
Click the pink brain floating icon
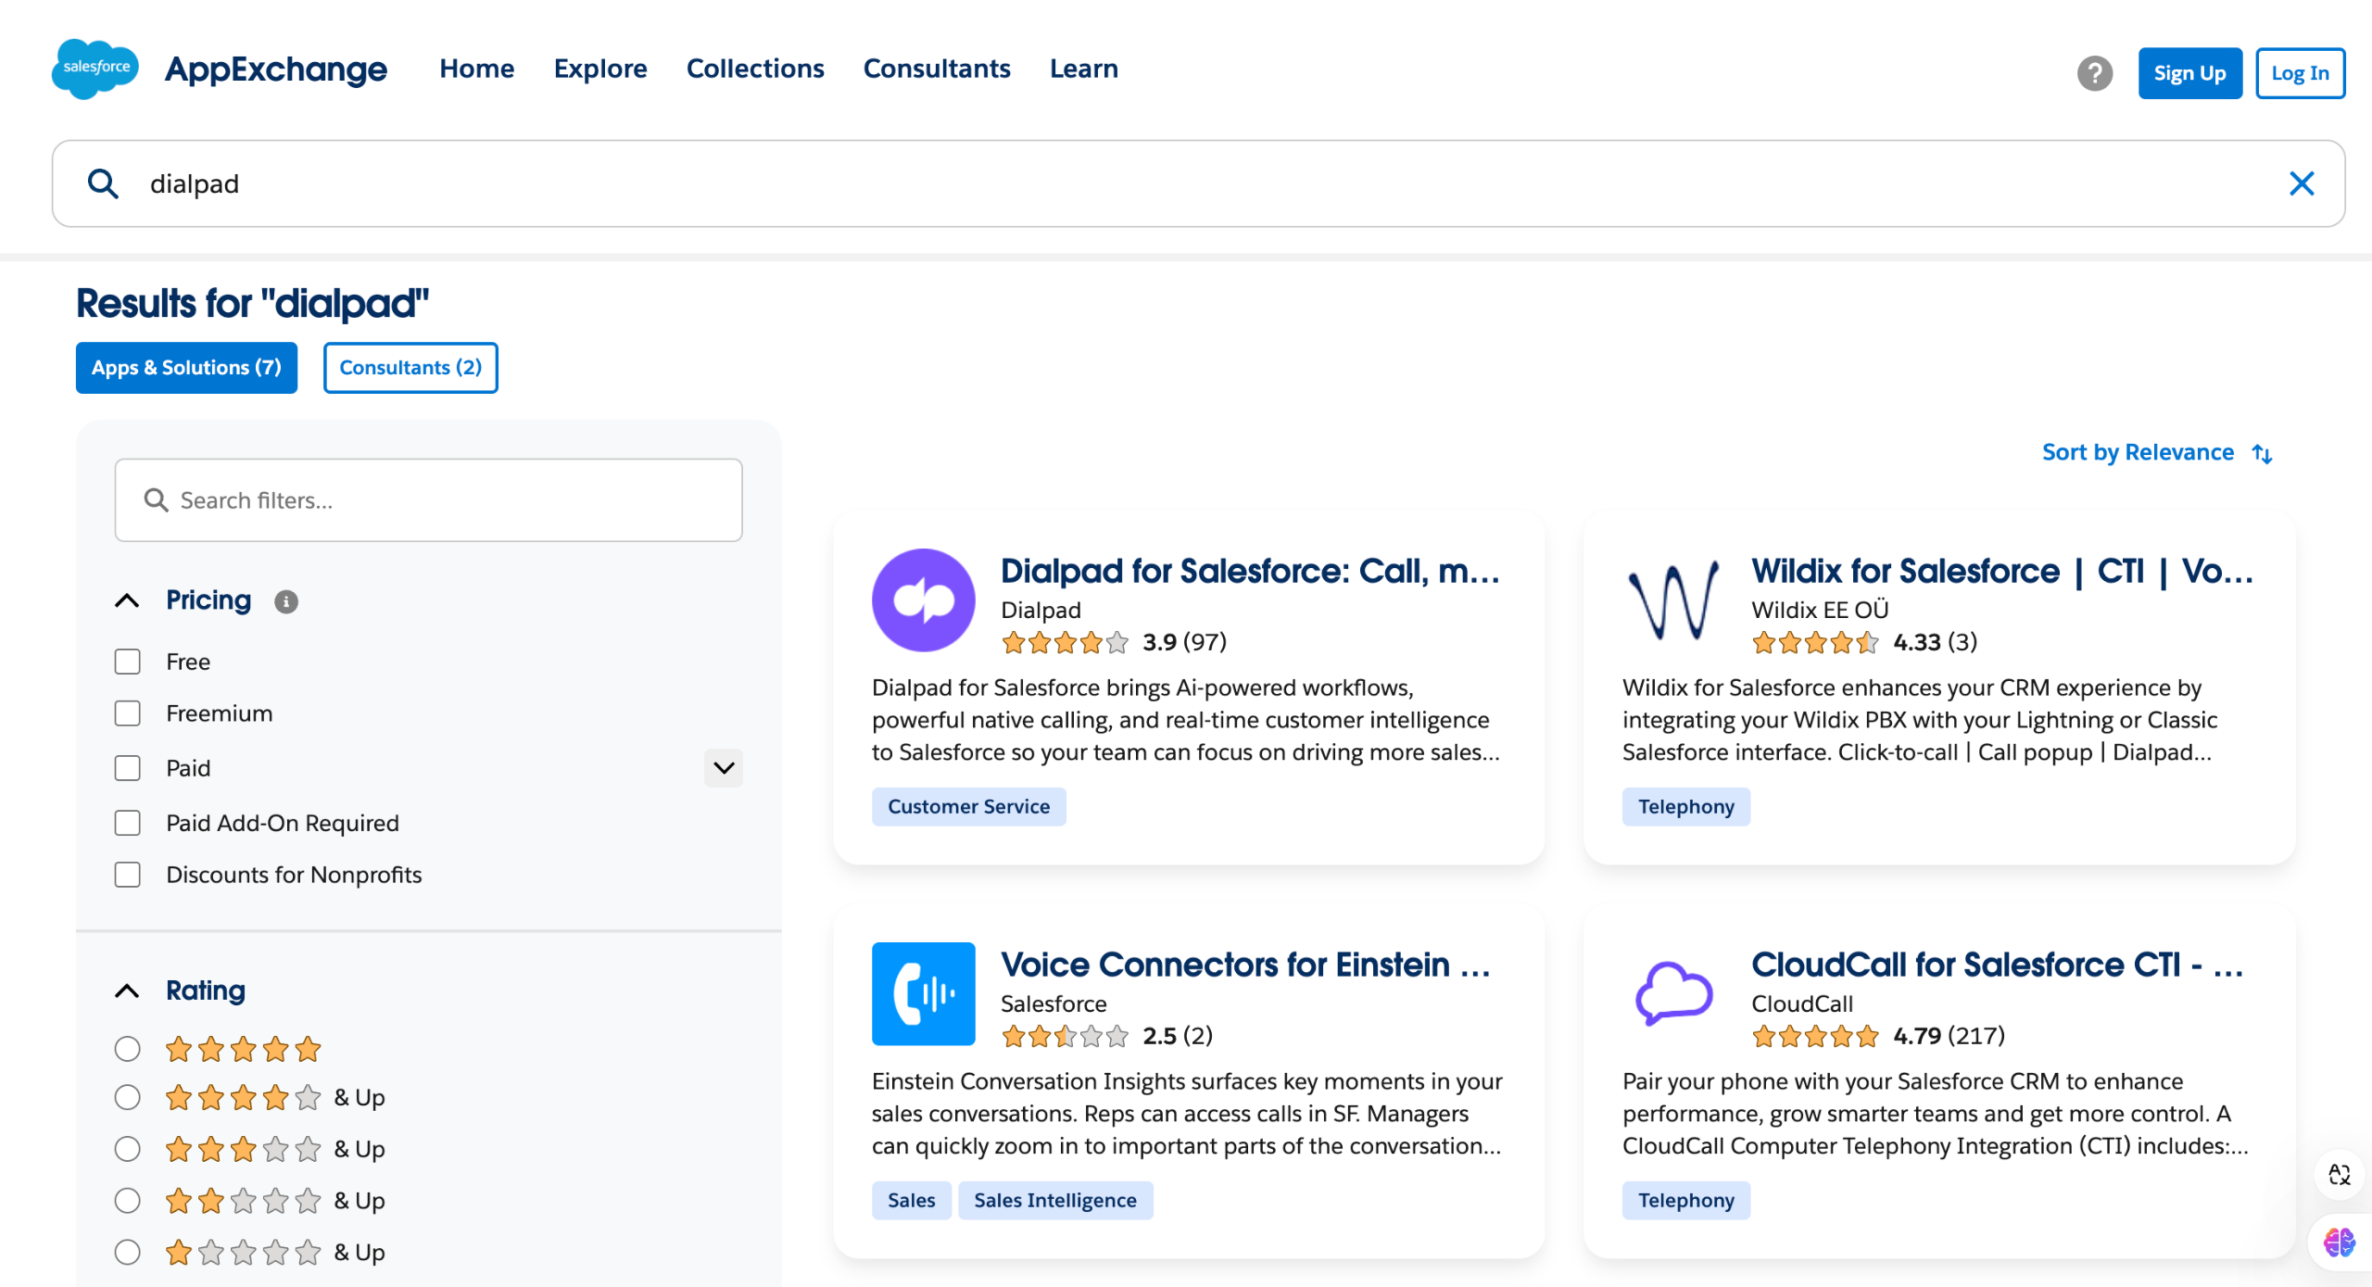click(2339, 1242)
